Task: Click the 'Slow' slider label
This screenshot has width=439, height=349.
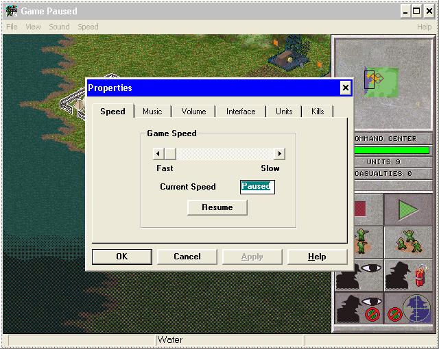Action: click(x=270, y=168)
